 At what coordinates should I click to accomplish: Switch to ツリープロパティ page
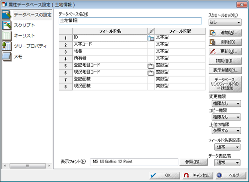coord(30,46)
